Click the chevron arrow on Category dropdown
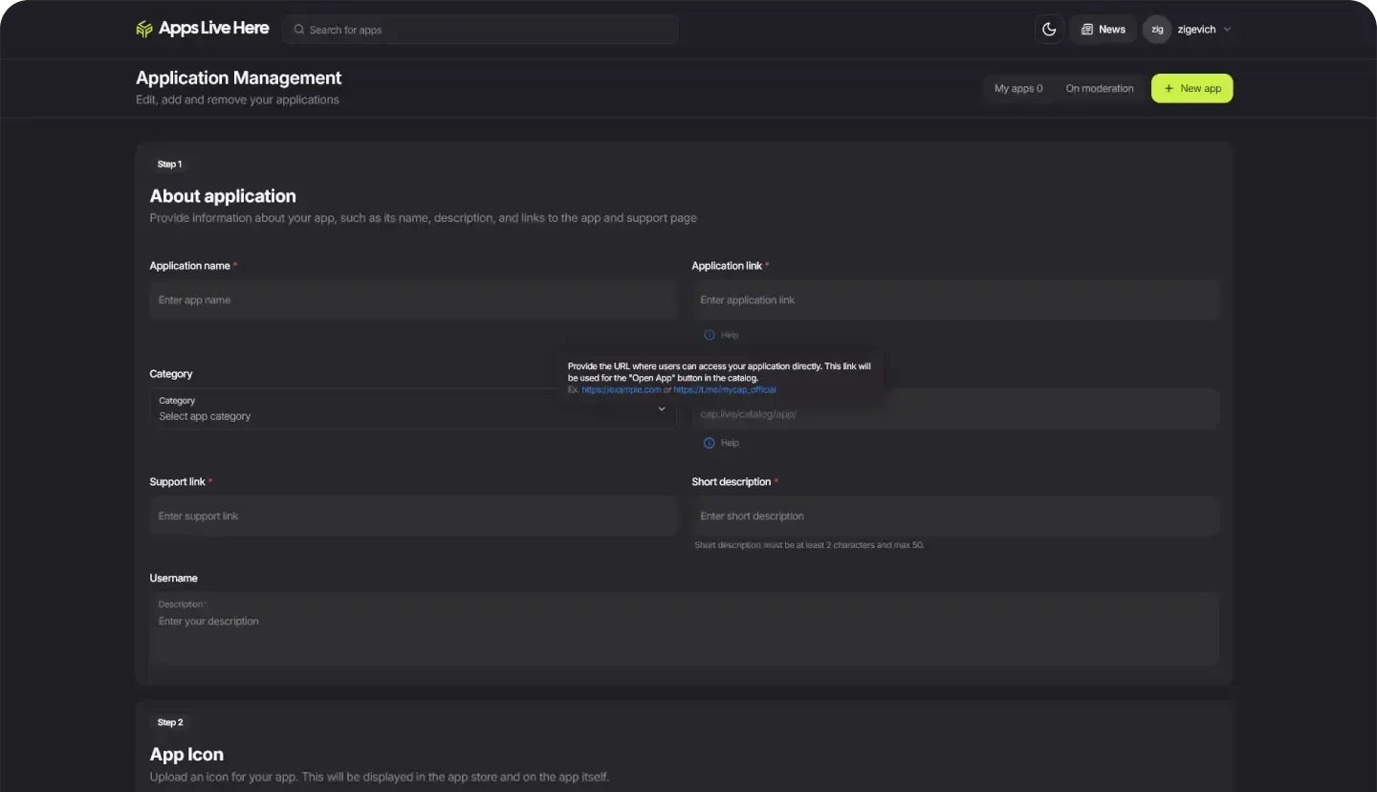1377x792 pixels. click(662, 409)
